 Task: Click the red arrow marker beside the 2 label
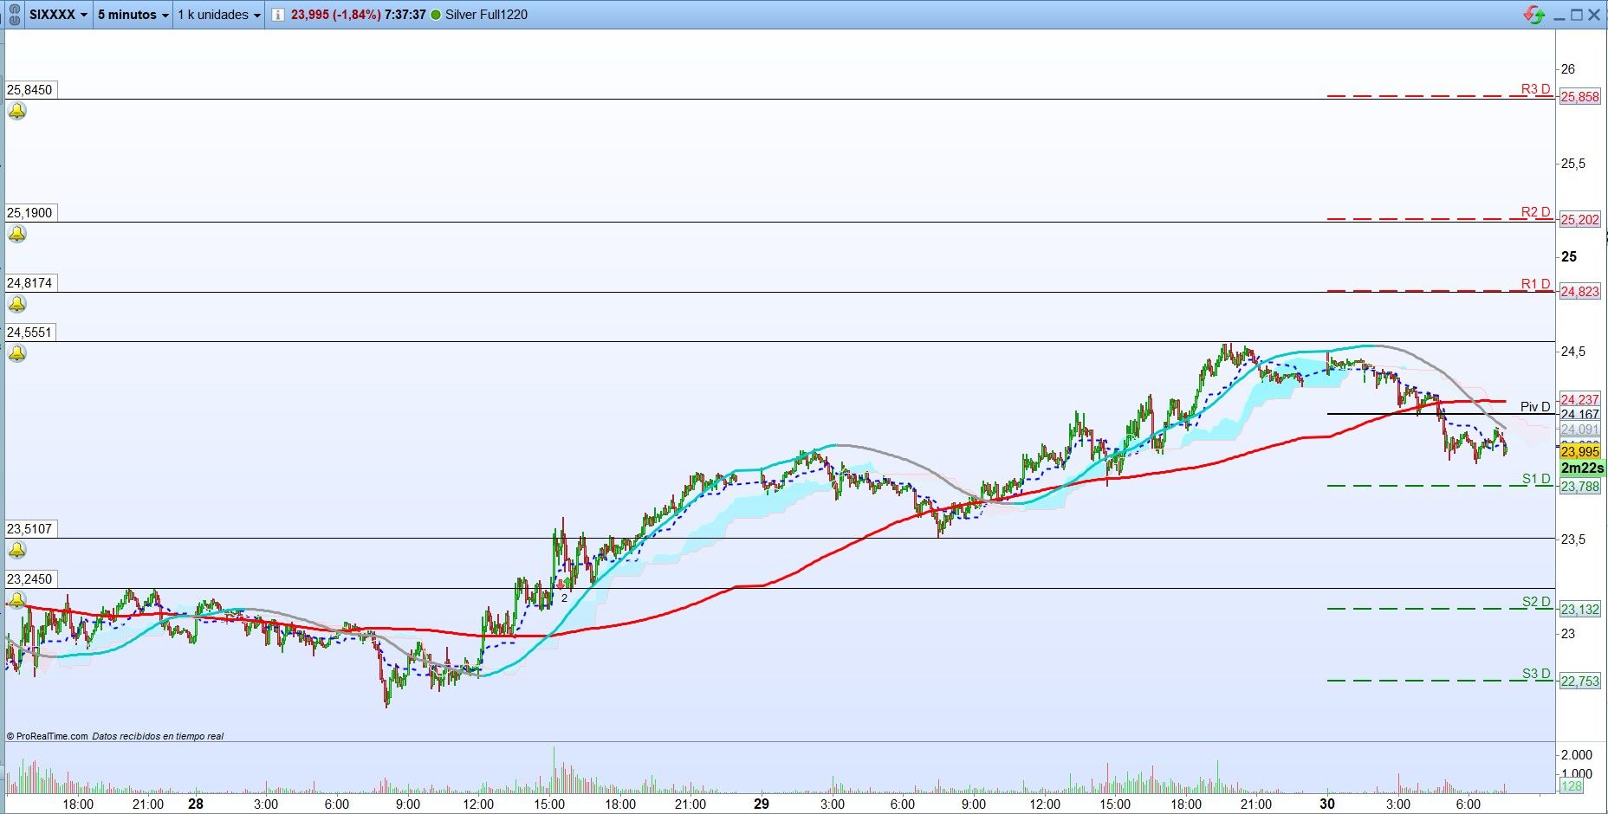561,585
